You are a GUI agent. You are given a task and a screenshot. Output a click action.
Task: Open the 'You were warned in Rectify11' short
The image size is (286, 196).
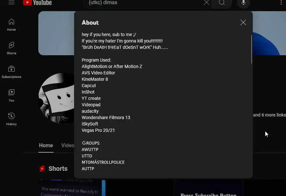[72, 188]
